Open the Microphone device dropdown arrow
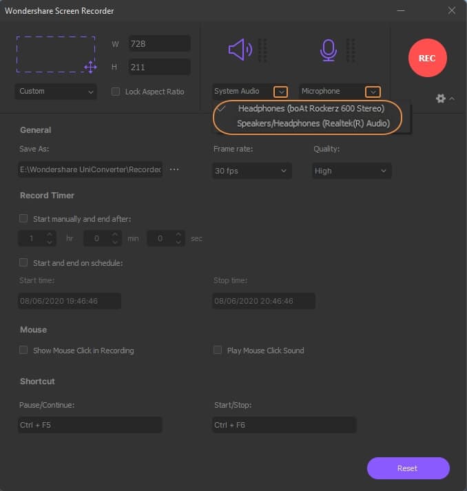Screen dimensions: 467x491 [x=373, y=92]
